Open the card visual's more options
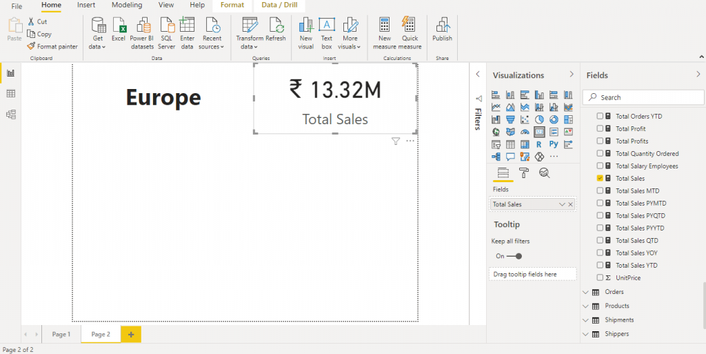Image resolution: width=706 pixels, height=354 pixels. (x=410, y=141)
